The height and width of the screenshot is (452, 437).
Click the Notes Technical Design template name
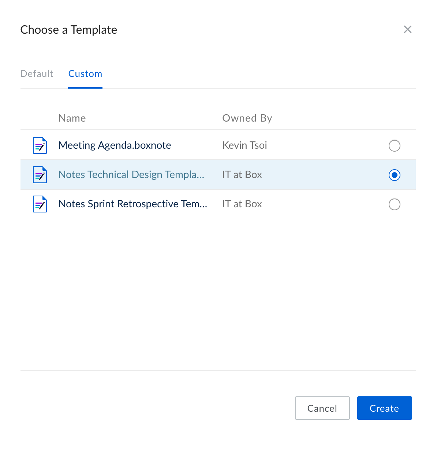point(131,175)
